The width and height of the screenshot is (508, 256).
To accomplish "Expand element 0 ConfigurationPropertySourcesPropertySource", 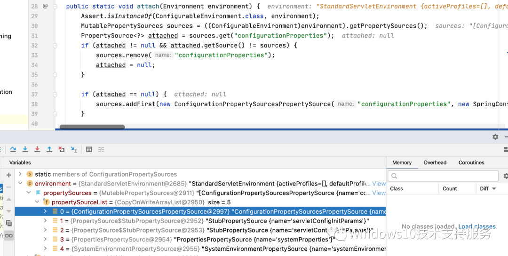I will (x=45, y=212).
